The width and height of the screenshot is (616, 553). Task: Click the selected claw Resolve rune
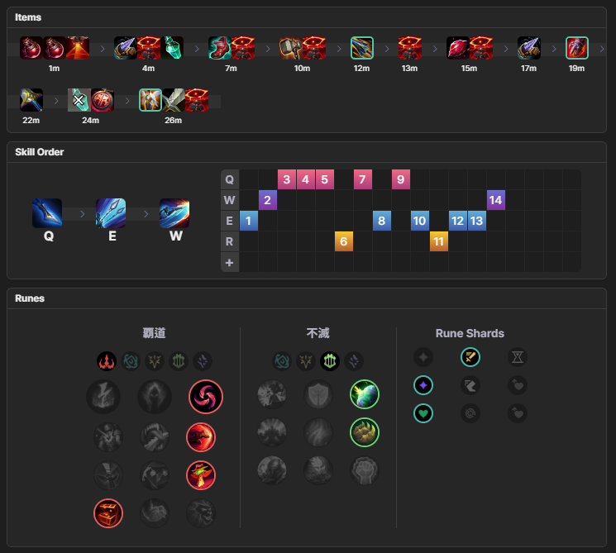tap(365, 432)
